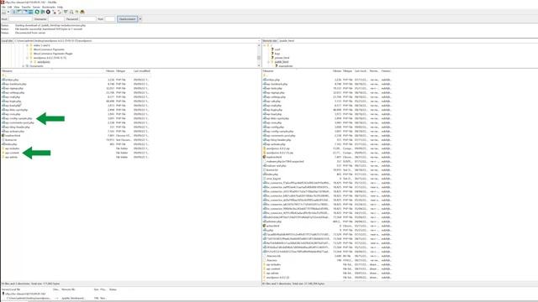
Task: Select the wordpress subfolder in local tree
Action: [44, 62]
